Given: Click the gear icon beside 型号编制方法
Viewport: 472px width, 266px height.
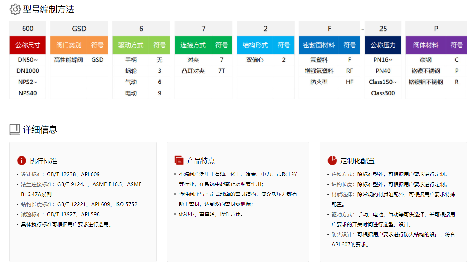Looking at the screenshot, I should pyautogui.click(x=15, y=9).
